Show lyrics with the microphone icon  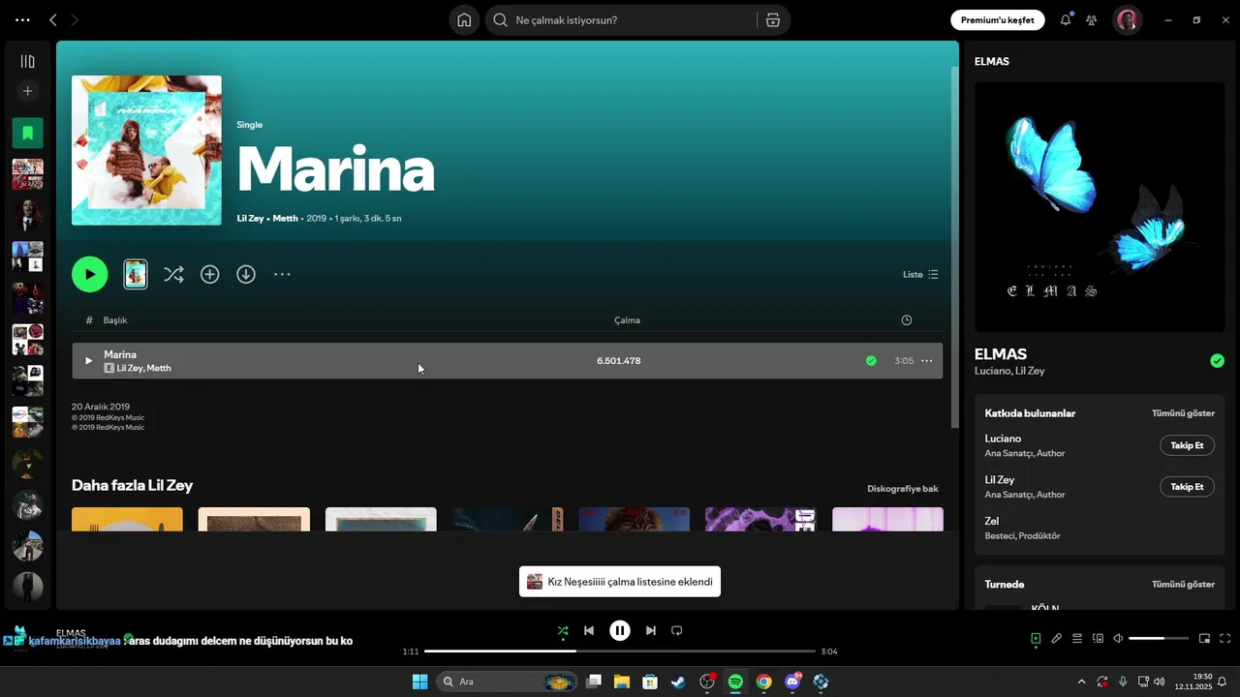(x=1057, y=639)
